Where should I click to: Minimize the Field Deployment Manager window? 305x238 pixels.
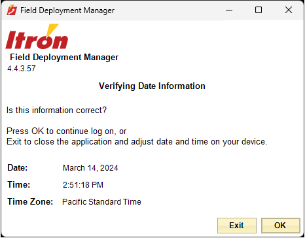pos(229,10)
